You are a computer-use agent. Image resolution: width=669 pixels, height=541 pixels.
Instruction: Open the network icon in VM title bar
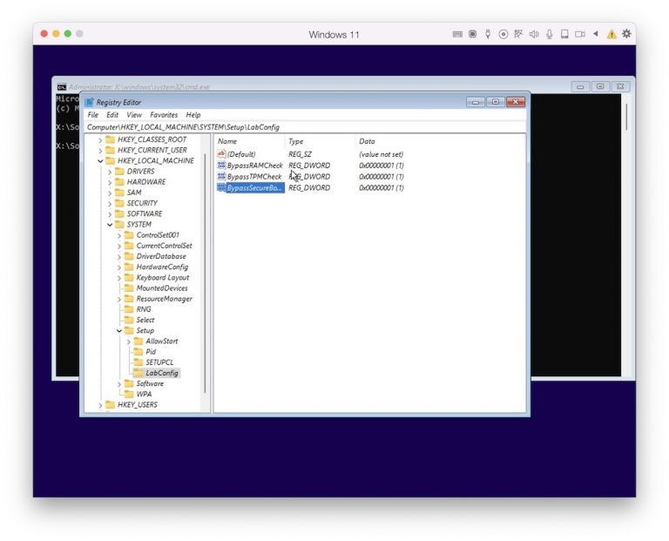(x=518, y=34)
